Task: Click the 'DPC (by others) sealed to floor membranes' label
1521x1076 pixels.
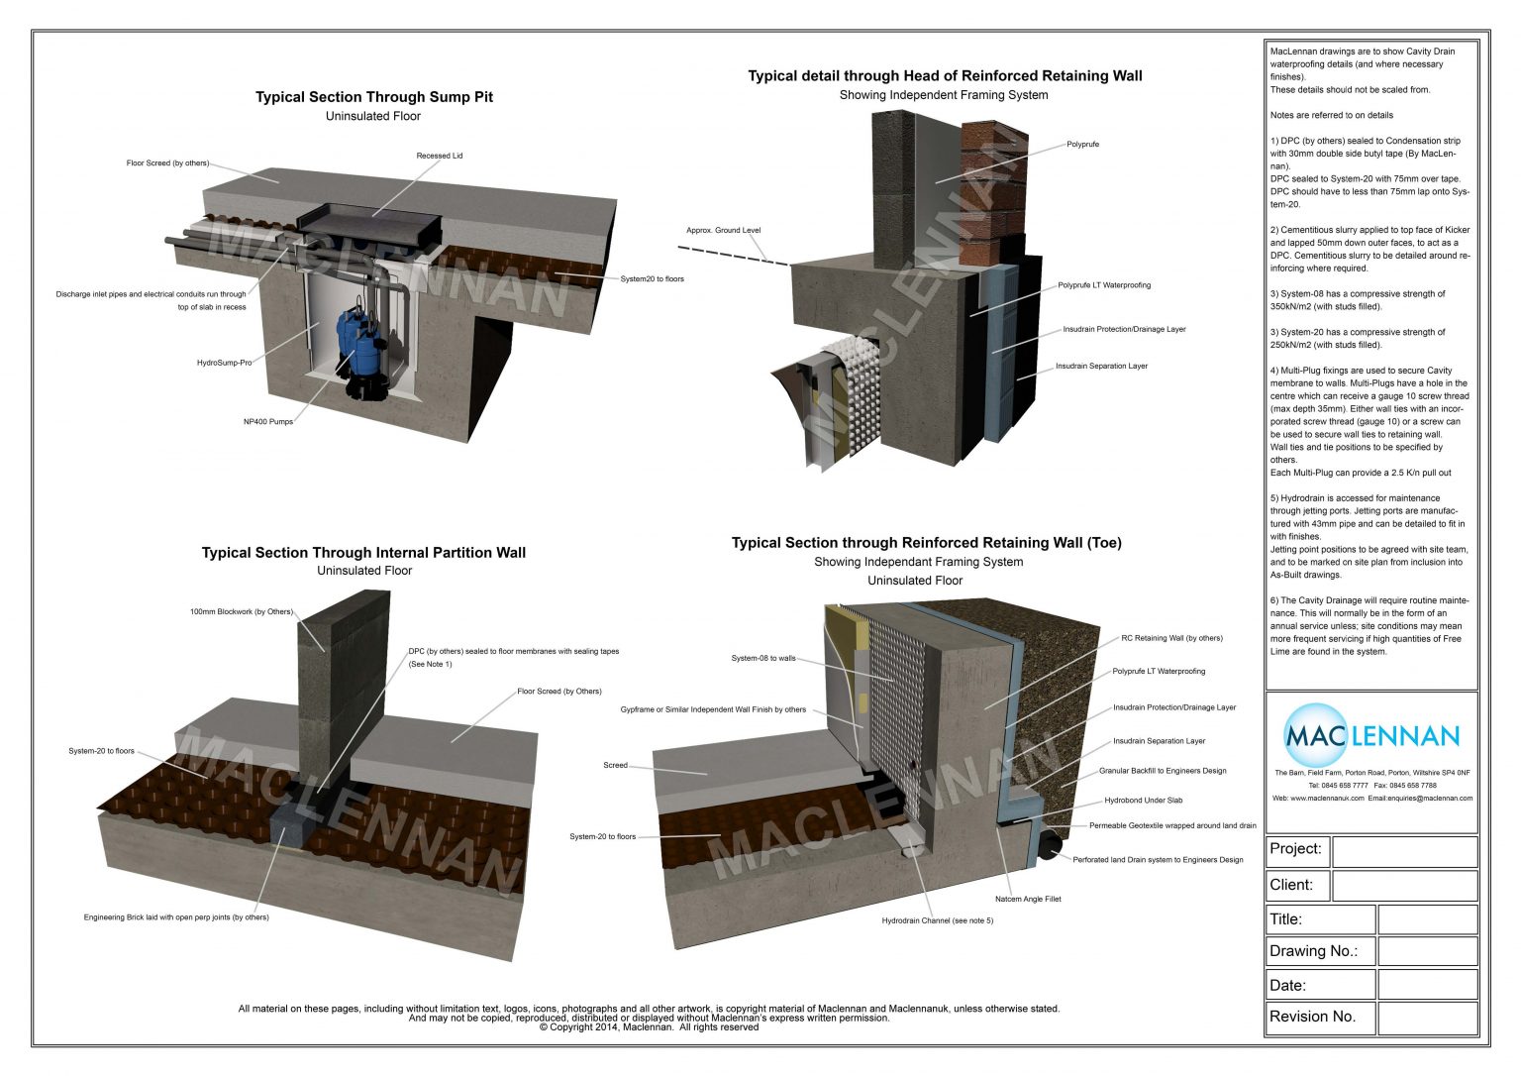Action: pyautogui.click(x=514, y=657)
